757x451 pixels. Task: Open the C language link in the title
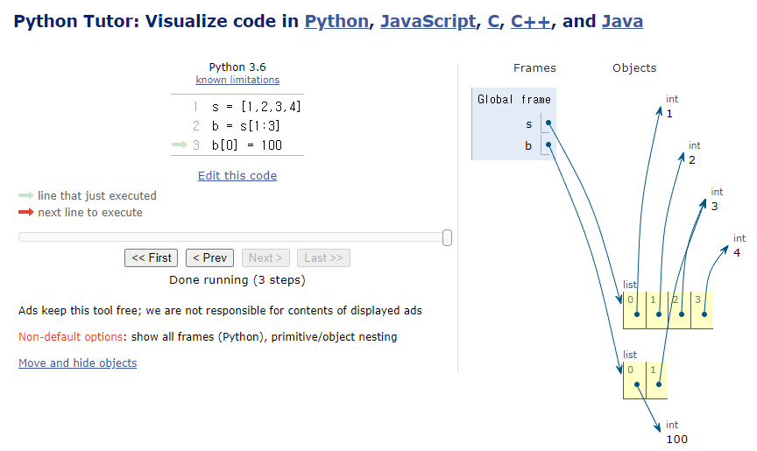coord(493,21)
